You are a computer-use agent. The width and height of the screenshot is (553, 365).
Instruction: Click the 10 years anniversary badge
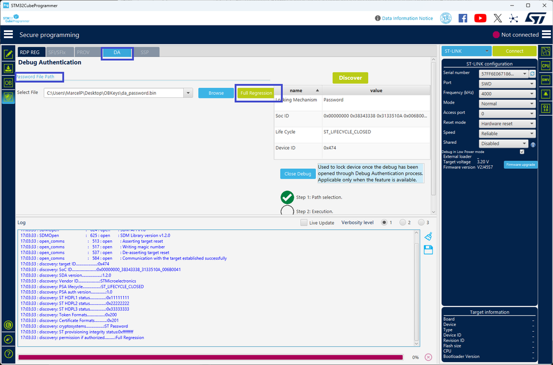[446, 18]
